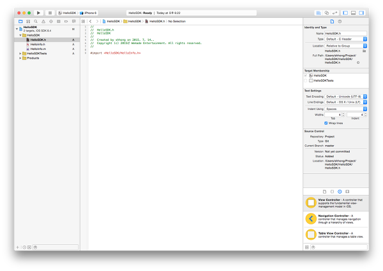The image size is (383, 271).
Task: Open the Debug navigator
Action: pyautogui.click(x=58, y=21)
